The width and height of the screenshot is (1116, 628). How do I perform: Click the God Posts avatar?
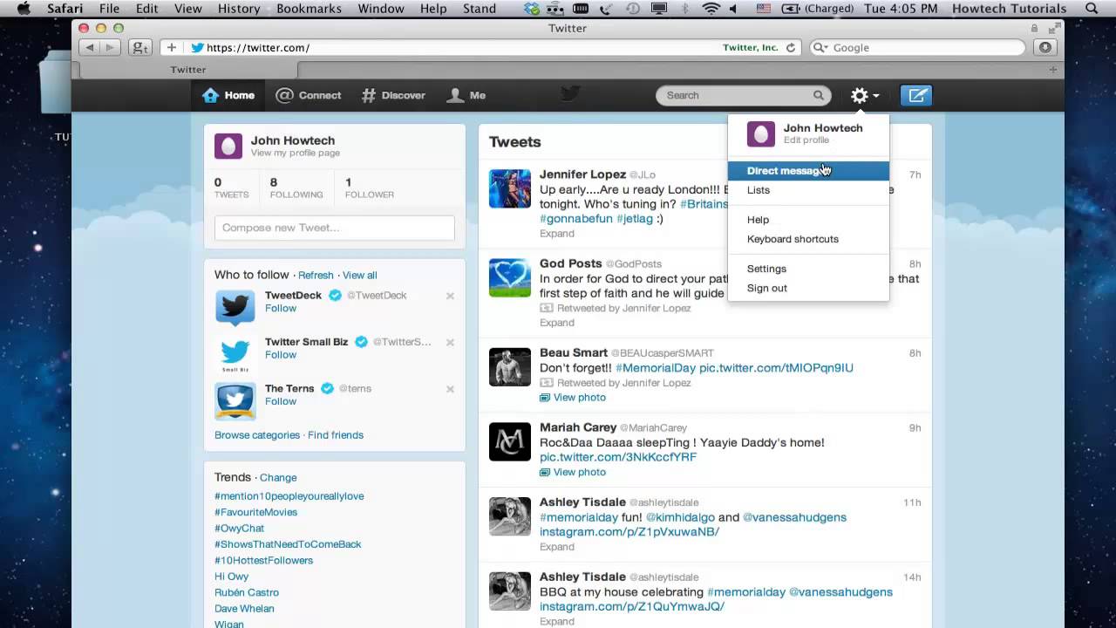point(510,277)
